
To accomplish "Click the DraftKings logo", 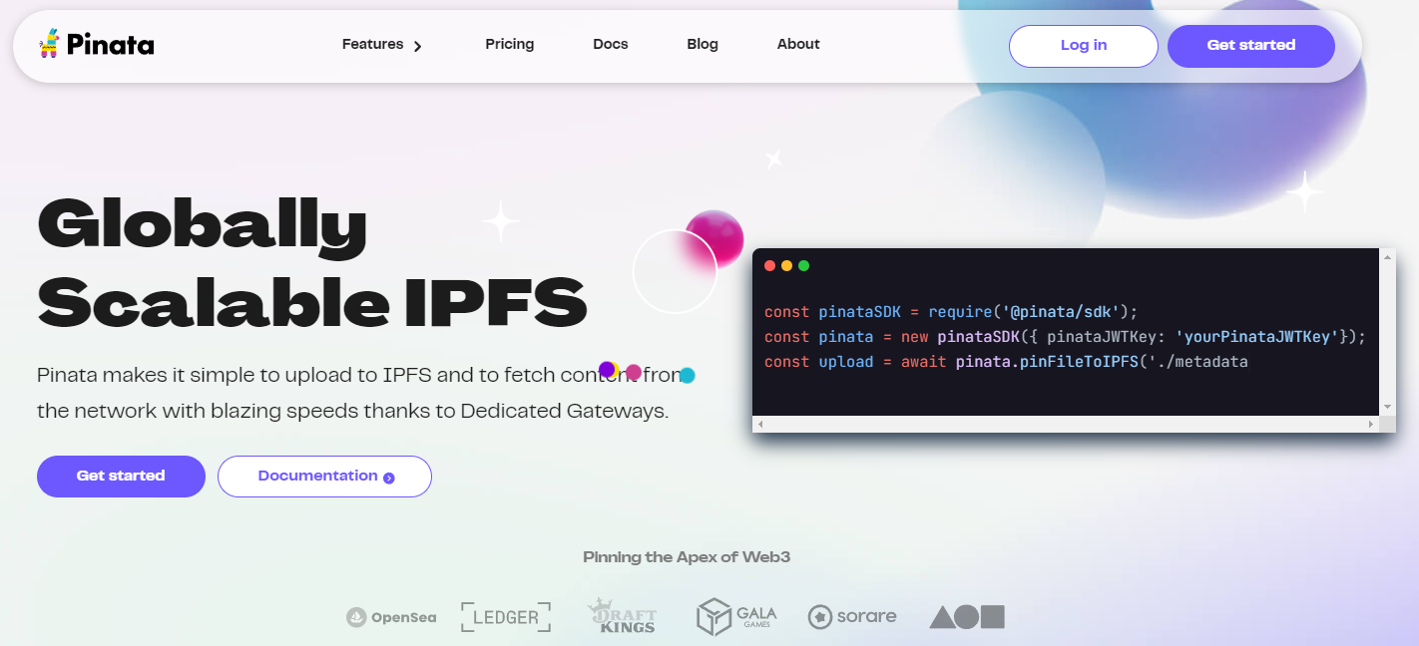I will 621,616.
